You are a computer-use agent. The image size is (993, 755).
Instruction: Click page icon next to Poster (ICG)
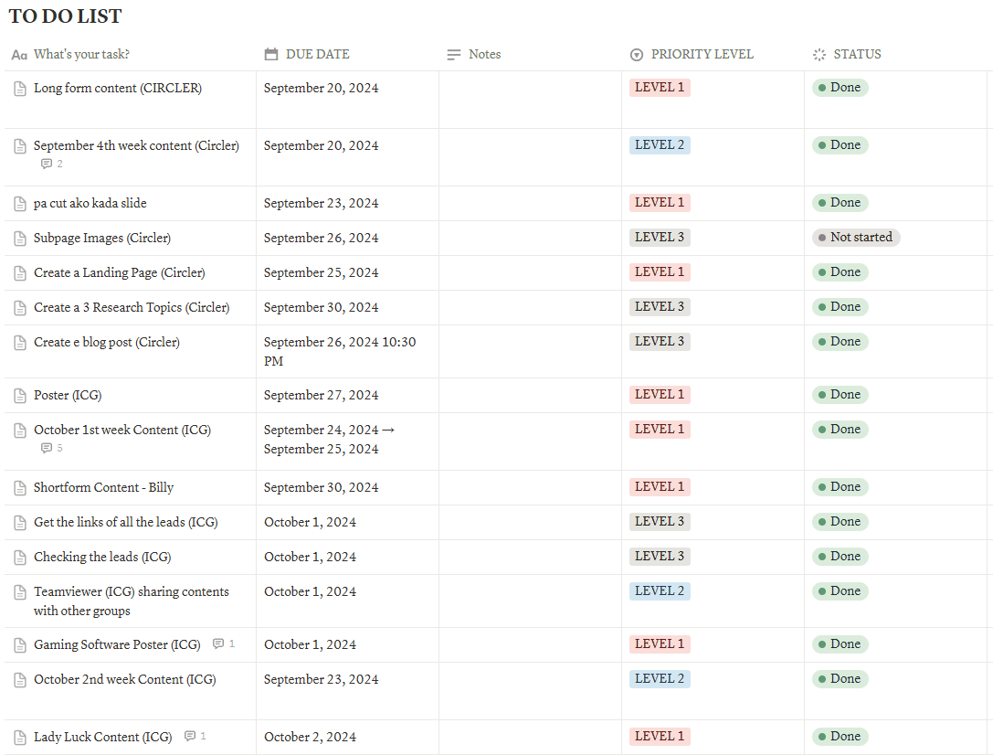[20, 396]
